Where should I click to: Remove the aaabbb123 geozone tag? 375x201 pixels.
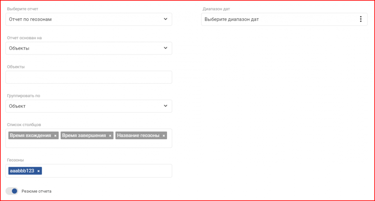[x=38, y=171]
